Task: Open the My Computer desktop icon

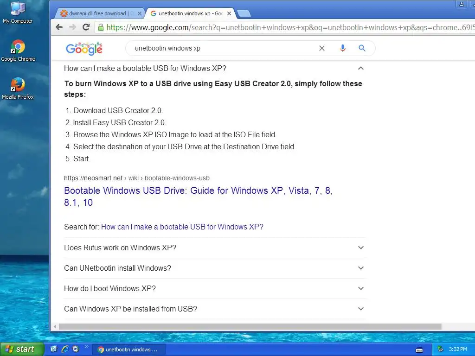Action: pos(18,13)
